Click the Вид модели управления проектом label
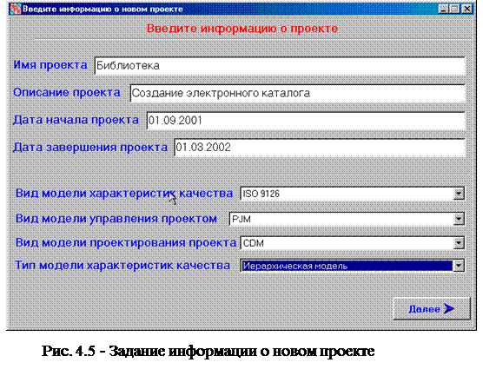The height and width of the screenshot is (389, 483). point(116,218)
